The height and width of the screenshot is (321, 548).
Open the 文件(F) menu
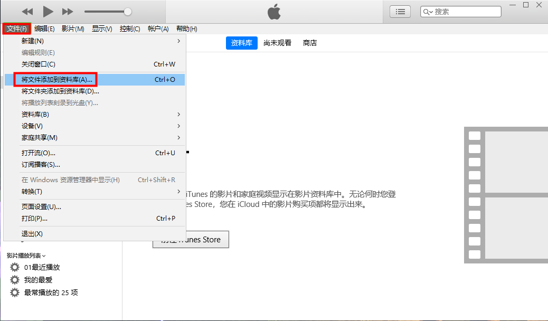(x=17, y=29)
